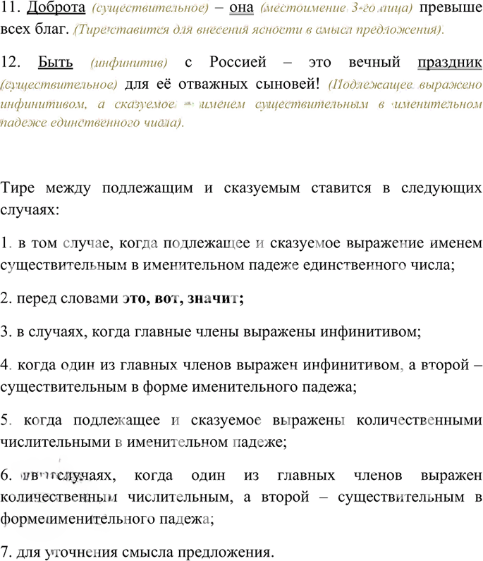Click the words 'отважных сыновей!'
The height and width of the screenshot is (561, 483).
[249, 85]
